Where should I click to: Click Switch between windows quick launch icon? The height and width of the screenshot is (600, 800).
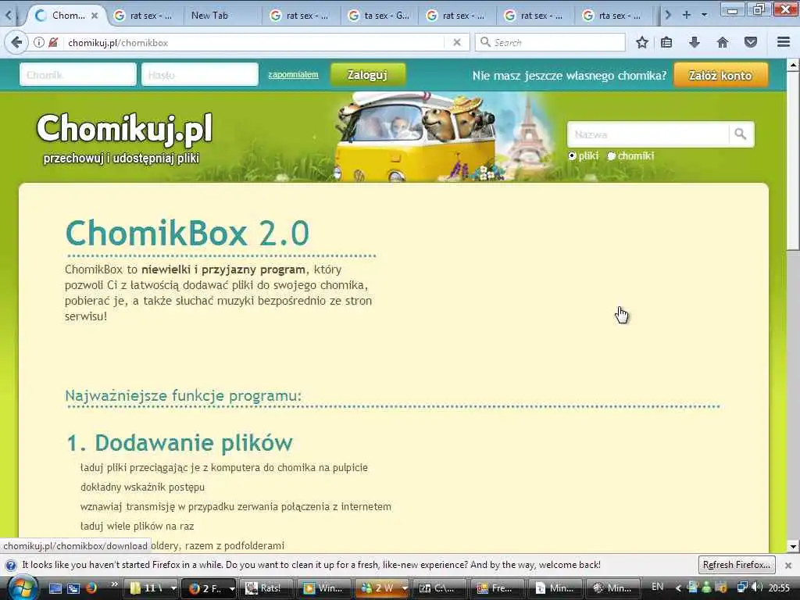click(x=73, y=588)
